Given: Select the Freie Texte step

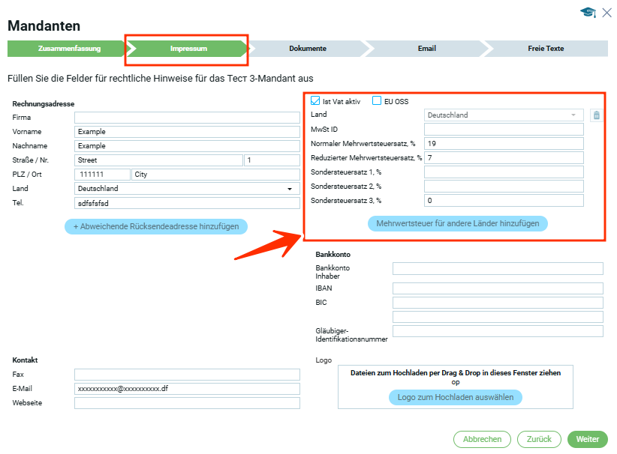Looking at the screenshot, I should (546, 49).
